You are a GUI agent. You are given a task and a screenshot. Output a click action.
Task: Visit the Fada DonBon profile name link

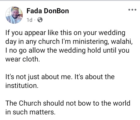[48, 11]
